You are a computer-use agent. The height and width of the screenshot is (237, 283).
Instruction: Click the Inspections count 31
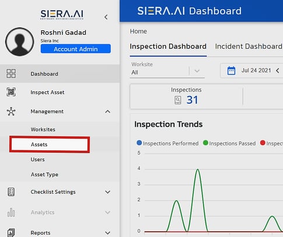192,100
